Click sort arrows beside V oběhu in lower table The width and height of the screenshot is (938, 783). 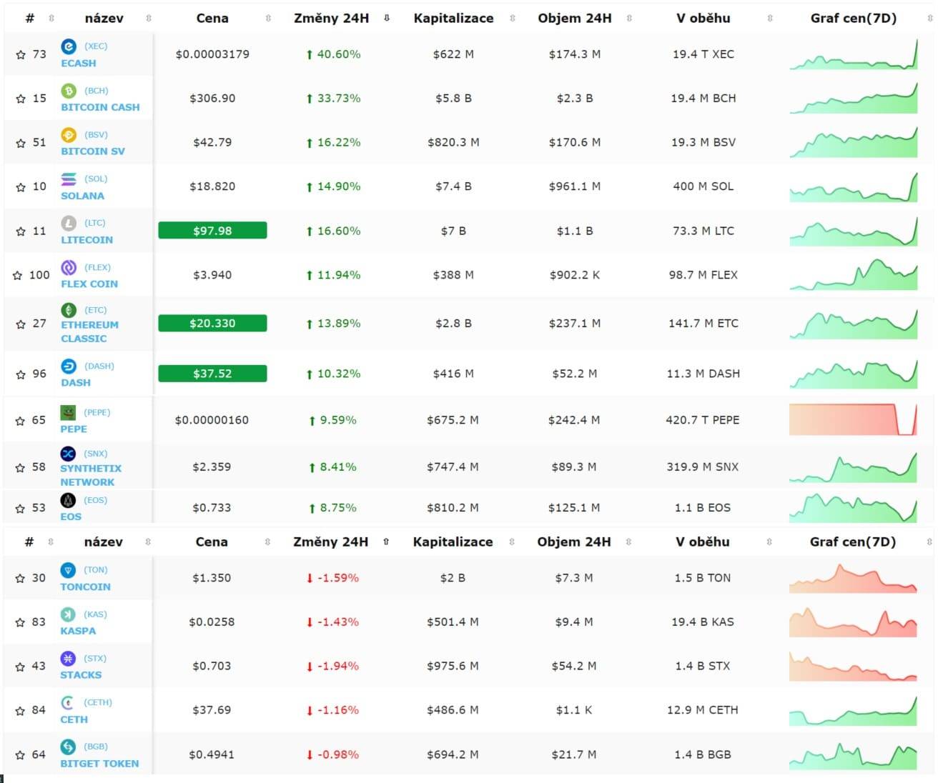[x=769, y=542]
